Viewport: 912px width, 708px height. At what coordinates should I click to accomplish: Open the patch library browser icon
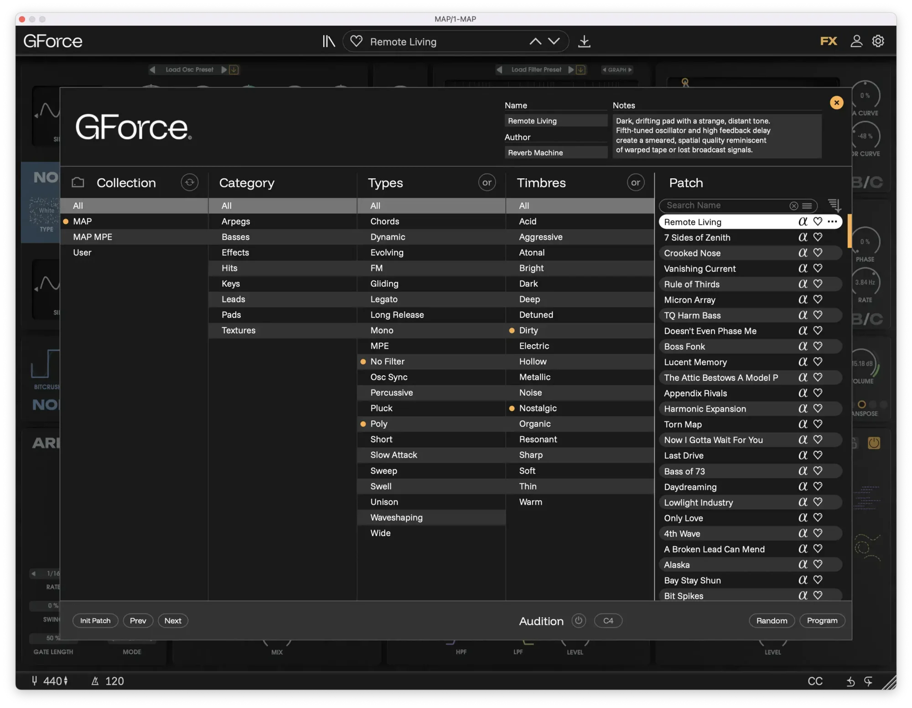[x=328, y=41]
